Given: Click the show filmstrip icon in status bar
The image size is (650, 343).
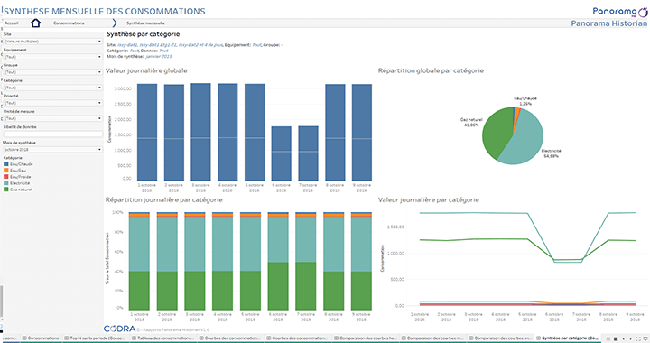Looking at the screenshot, I should click(608, 339).
